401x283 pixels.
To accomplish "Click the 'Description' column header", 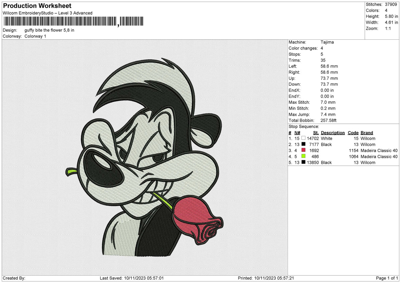I will coord(333,132).
